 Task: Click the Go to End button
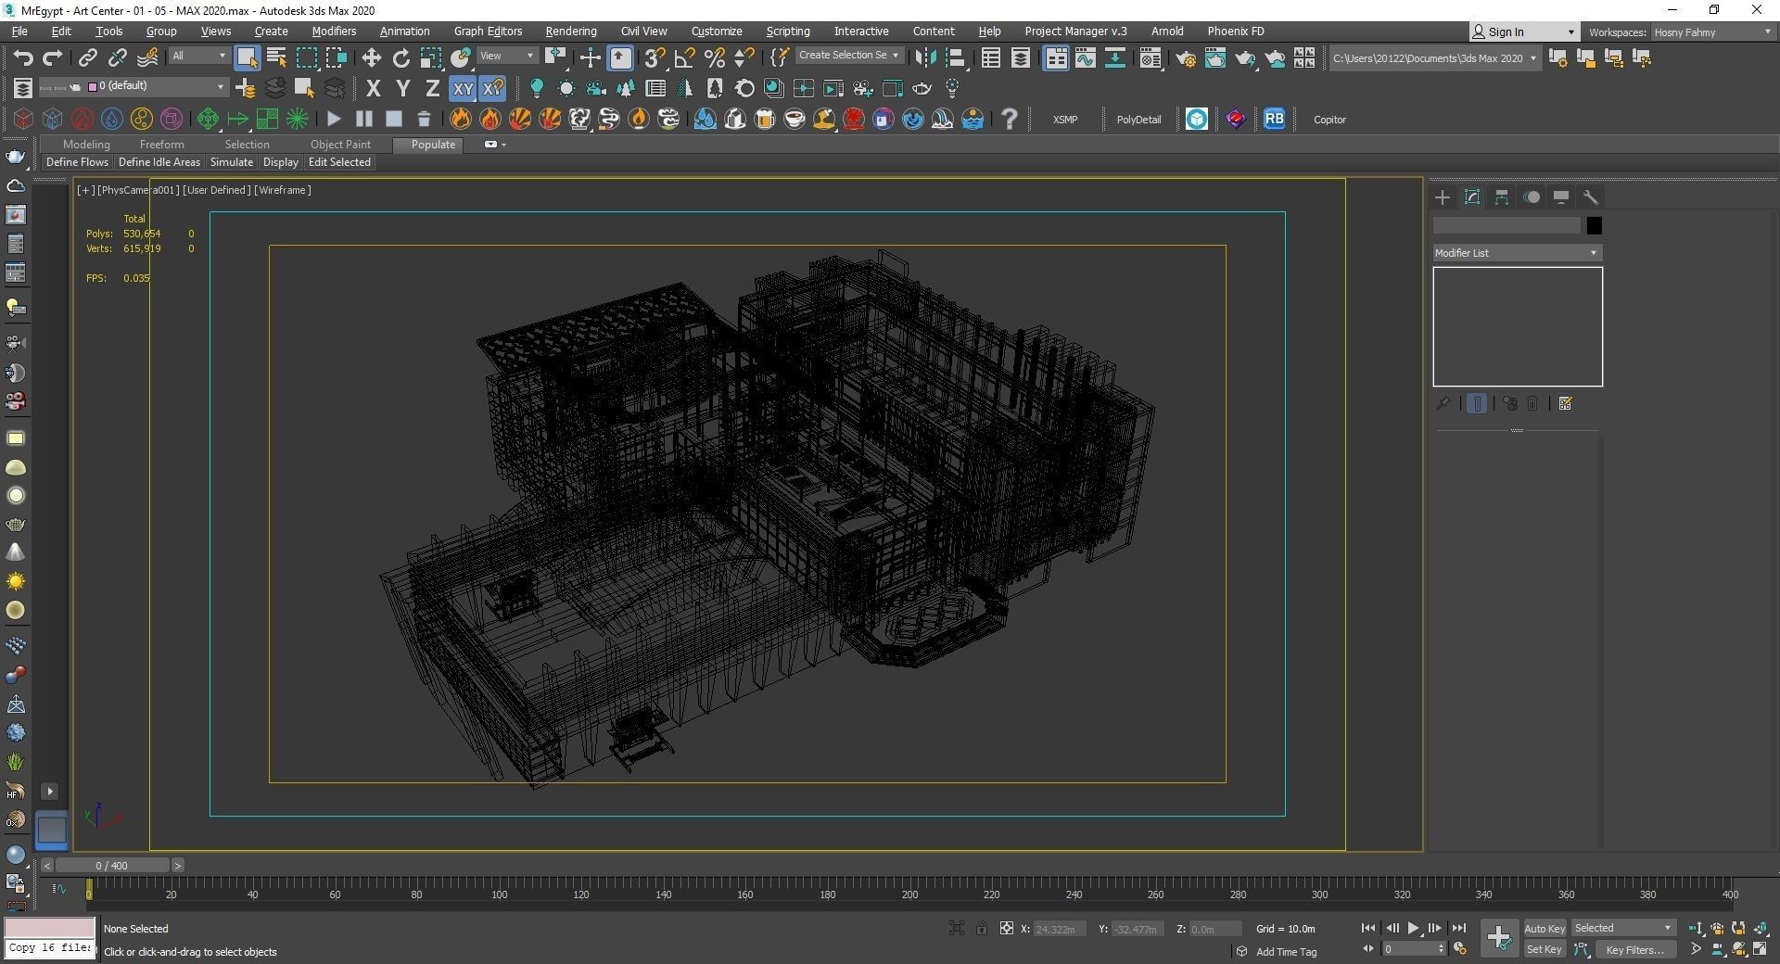coord(1459,928)
